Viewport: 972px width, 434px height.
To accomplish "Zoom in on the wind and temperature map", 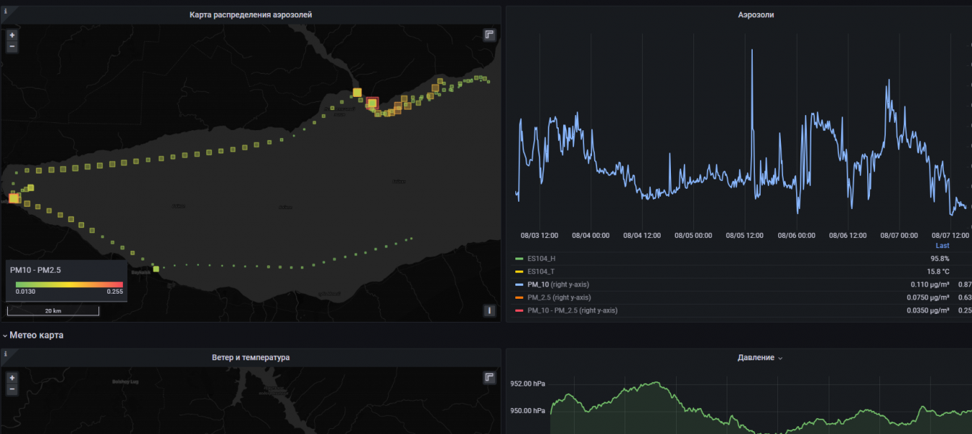I will click(x=12, y=378).
